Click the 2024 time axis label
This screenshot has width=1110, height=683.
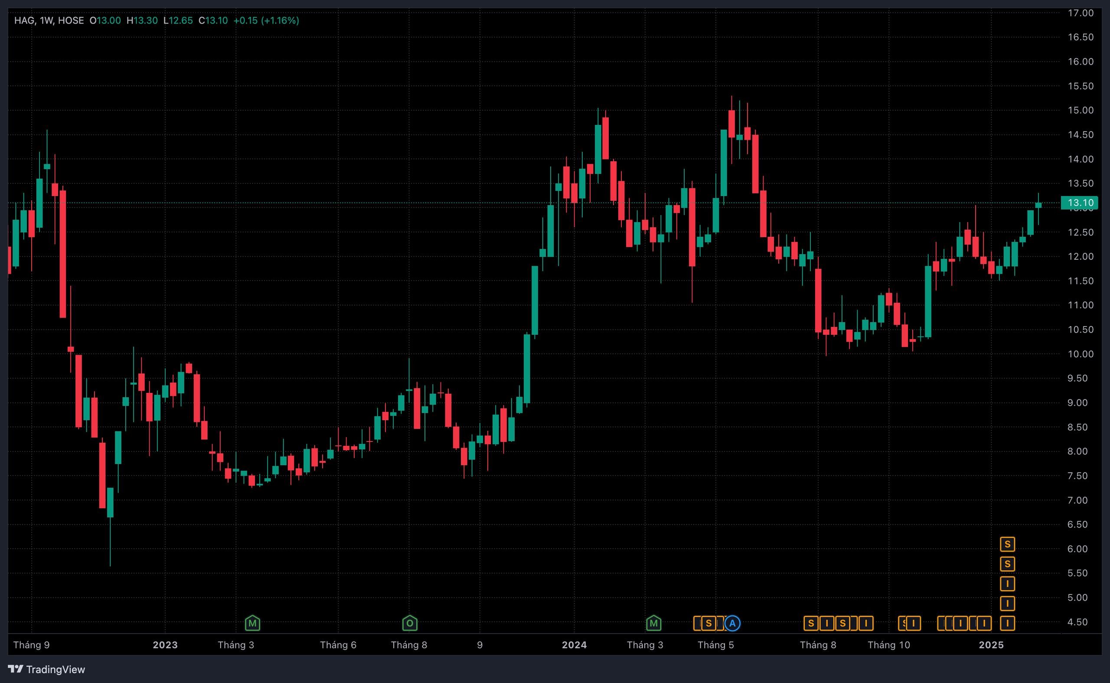click(575, 645)
